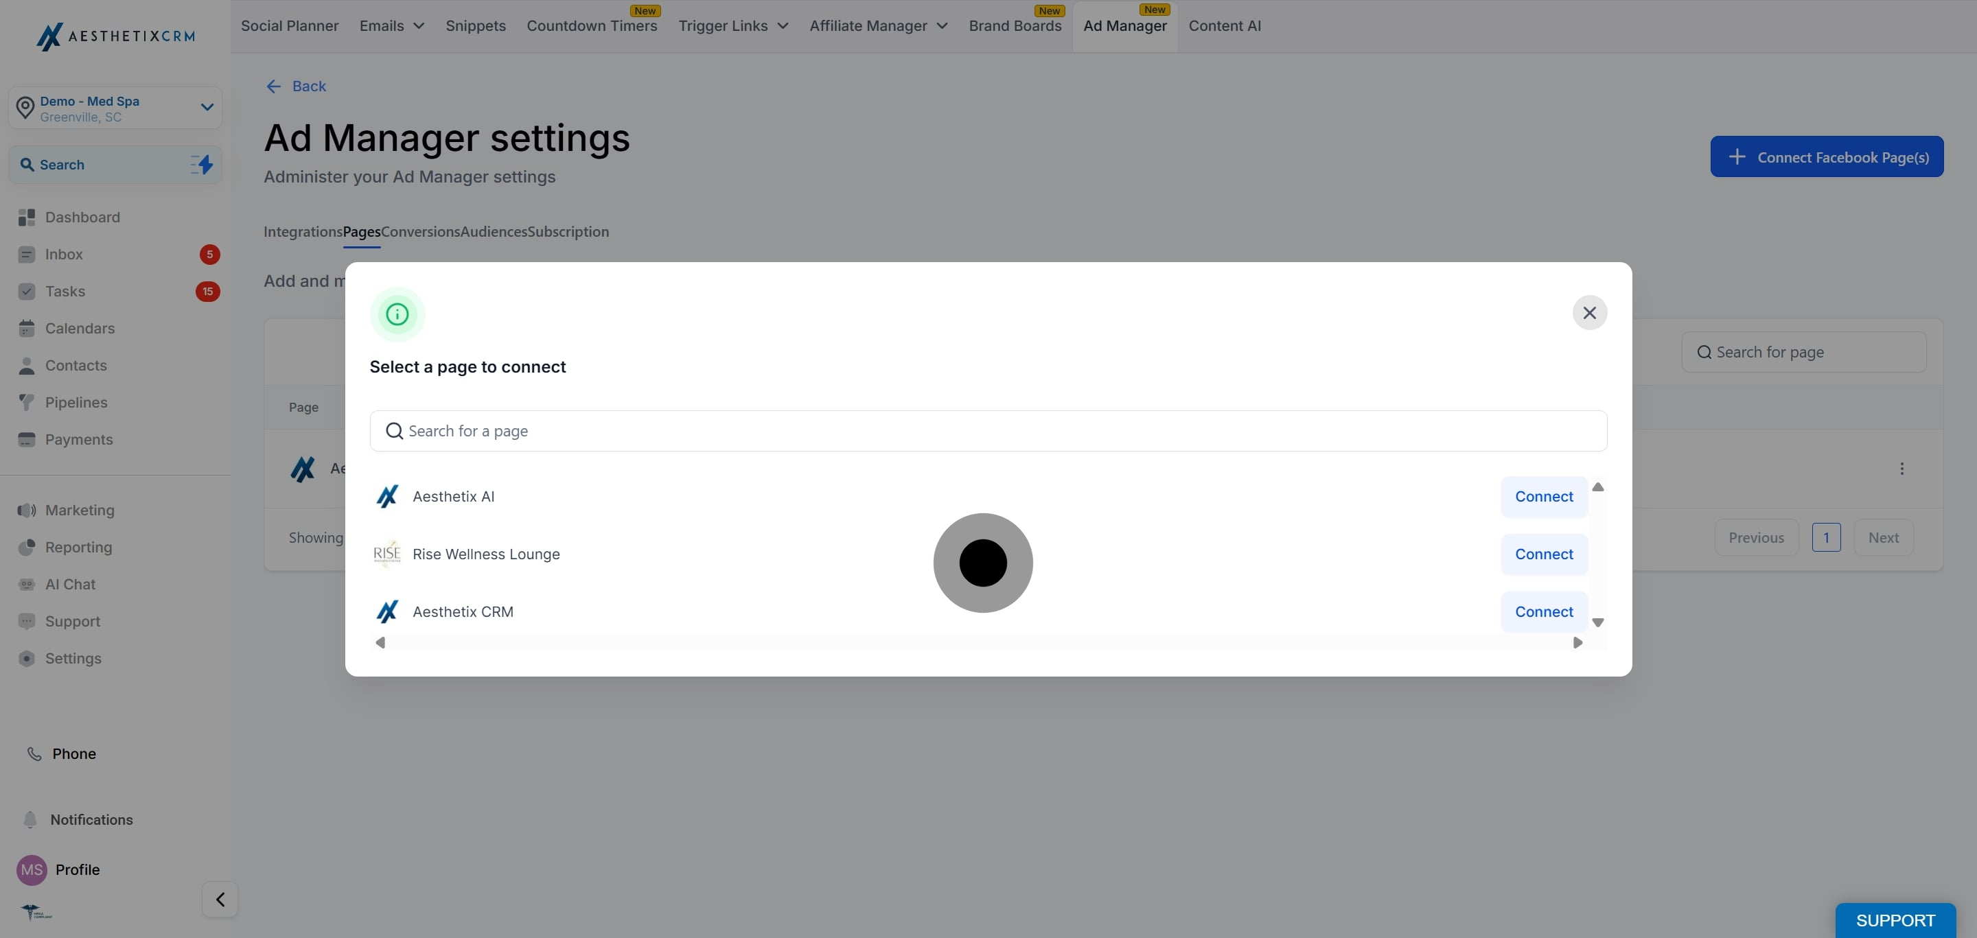Viewport: 1977px width, 938px height.
Task: Click the Back link
Action: click(x=295, y=86)
